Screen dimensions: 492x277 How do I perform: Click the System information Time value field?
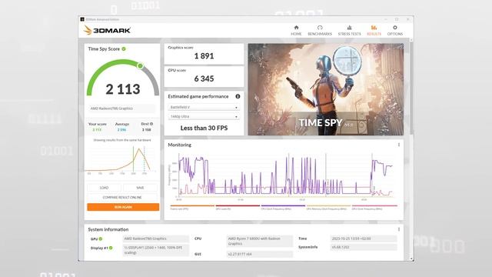[364, 239]
